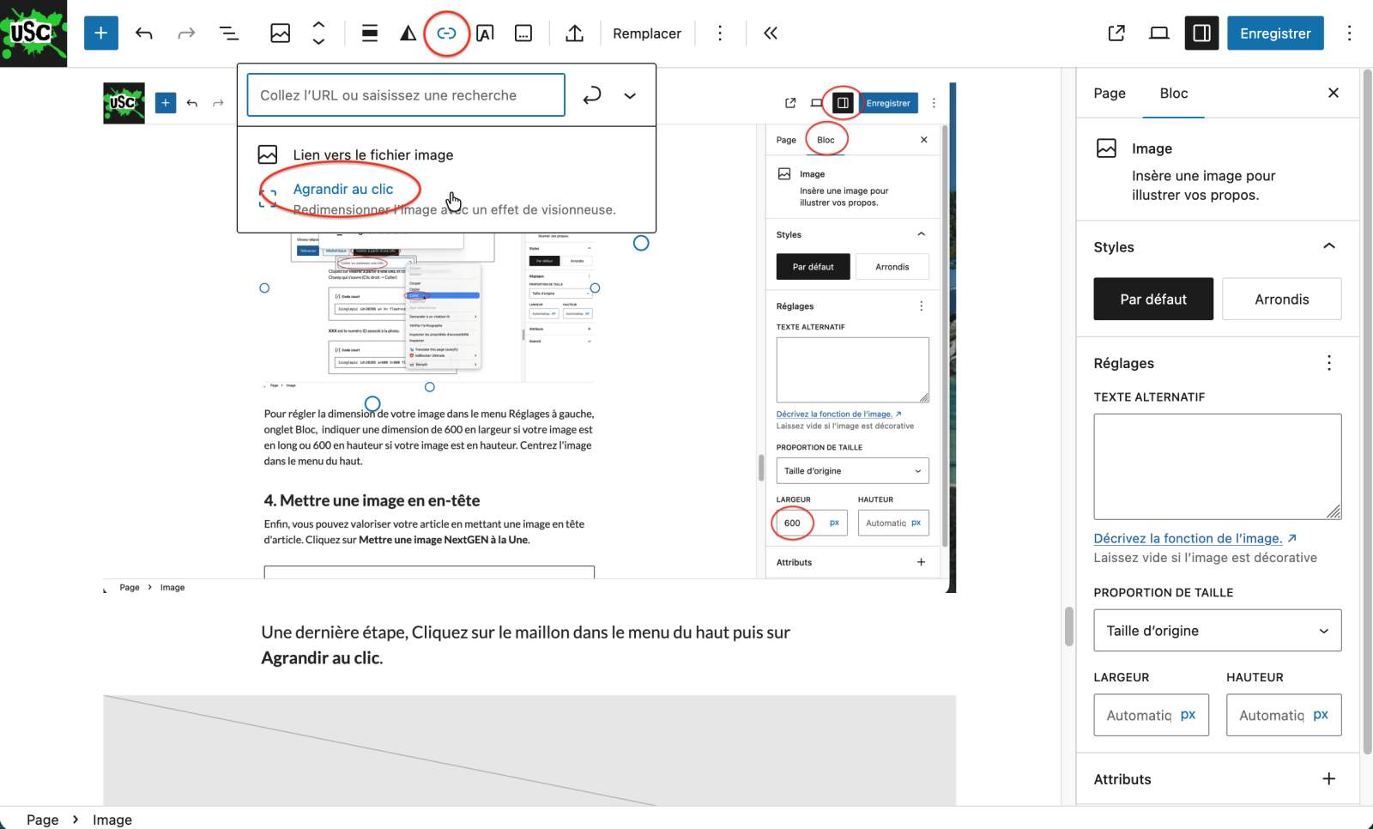Click the link chain icon in toolbar

[446, 33]
